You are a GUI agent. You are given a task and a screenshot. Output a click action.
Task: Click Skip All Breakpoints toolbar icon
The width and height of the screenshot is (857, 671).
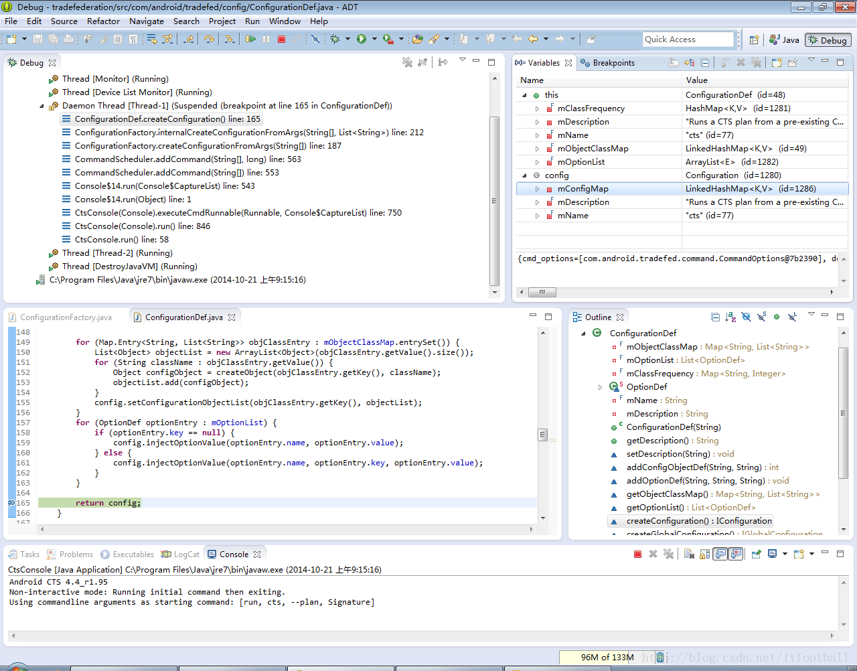click(315, 40)
